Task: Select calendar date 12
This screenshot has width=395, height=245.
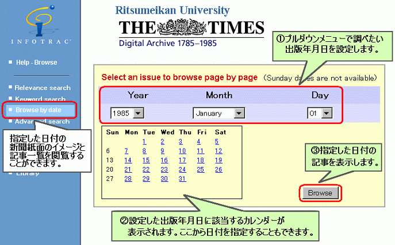Action: click(x=218, y=151)
